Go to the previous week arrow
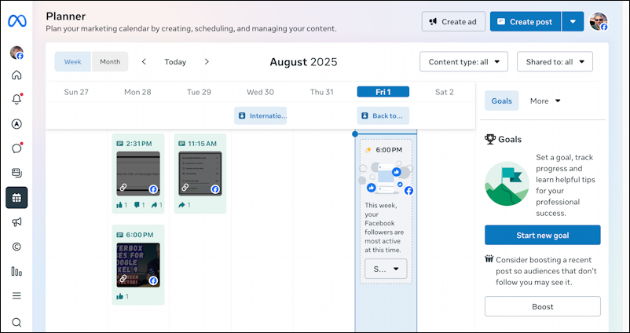 pos(144,62)
